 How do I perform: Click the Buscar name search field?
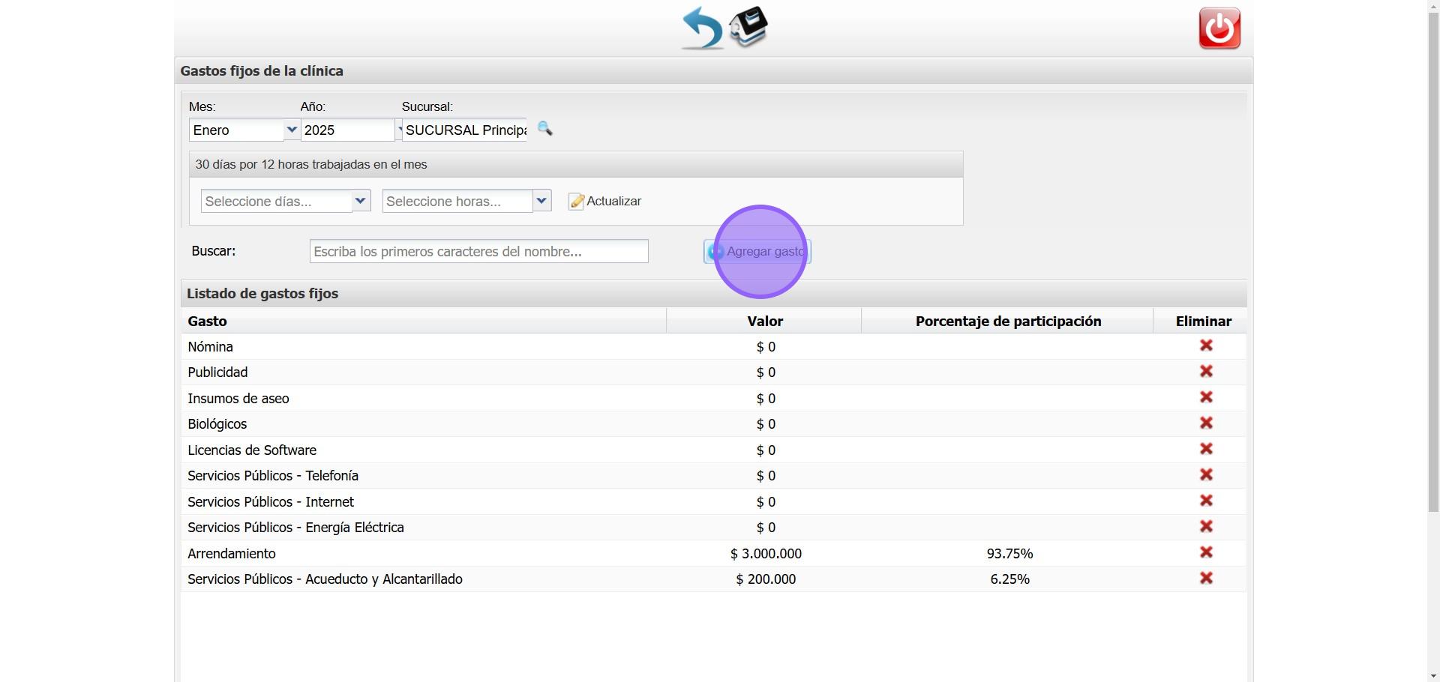click(479, 251)
